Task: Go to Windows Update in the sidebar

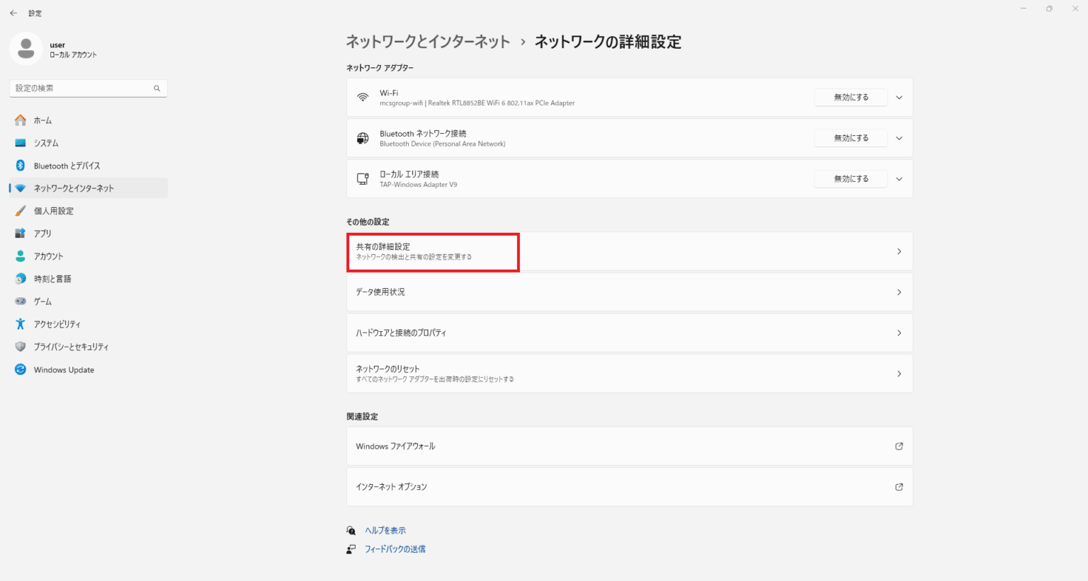Action: (x=64, y=369)
